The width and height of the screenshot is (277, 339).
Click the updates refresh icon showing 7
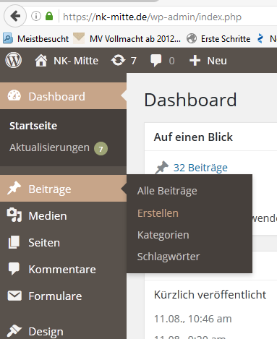tap(118, 61)
